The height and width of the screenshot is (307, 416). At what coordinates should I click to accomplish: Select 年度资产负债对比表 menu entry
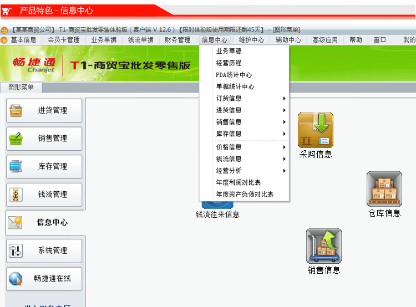click(x=244, y=195)
